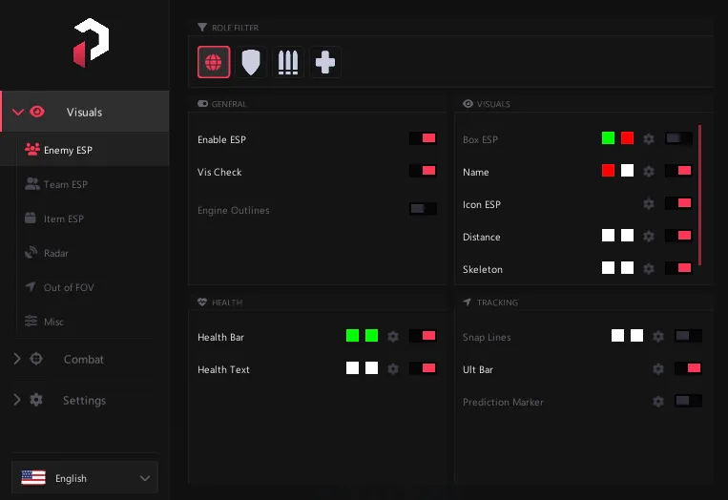Open the Enemy ESP page
728x500 pixels.
coord(85,150)
